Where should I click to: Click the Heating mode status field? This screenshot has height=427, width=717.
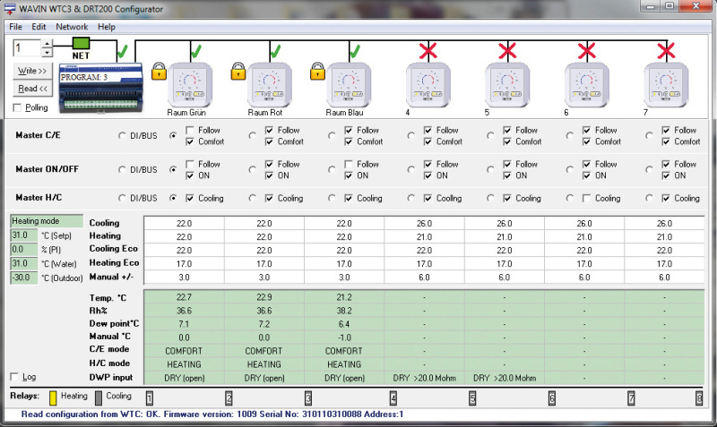click(47, 221)
